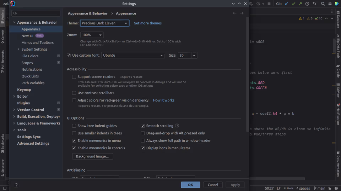Click 4 spaces indent in status bar
Image resolution: width=341 pixels, height=191 pixels.
click(303, 189)
